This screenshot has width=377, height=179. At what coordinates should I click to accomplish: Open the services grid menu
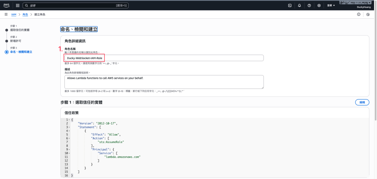pos(18,6)
